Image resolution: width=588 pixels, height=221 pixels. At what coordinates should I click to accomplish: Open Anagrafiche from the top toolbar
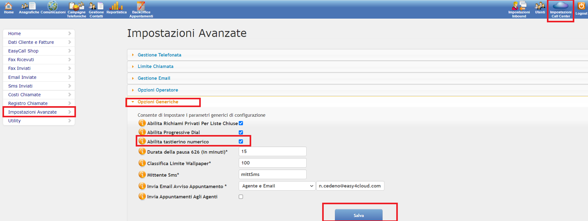(29, 6)
